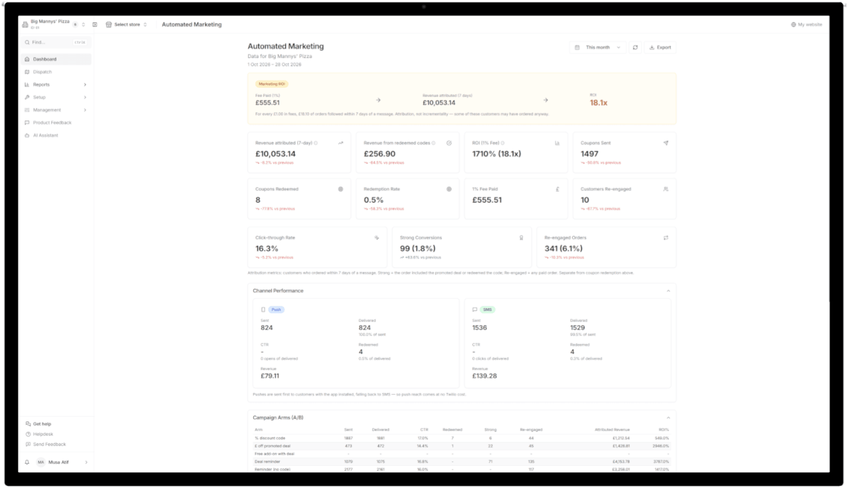The image size is (848, 488).
Task: Open the Dashboard sidebar item
Action: (x=56, y=59)
